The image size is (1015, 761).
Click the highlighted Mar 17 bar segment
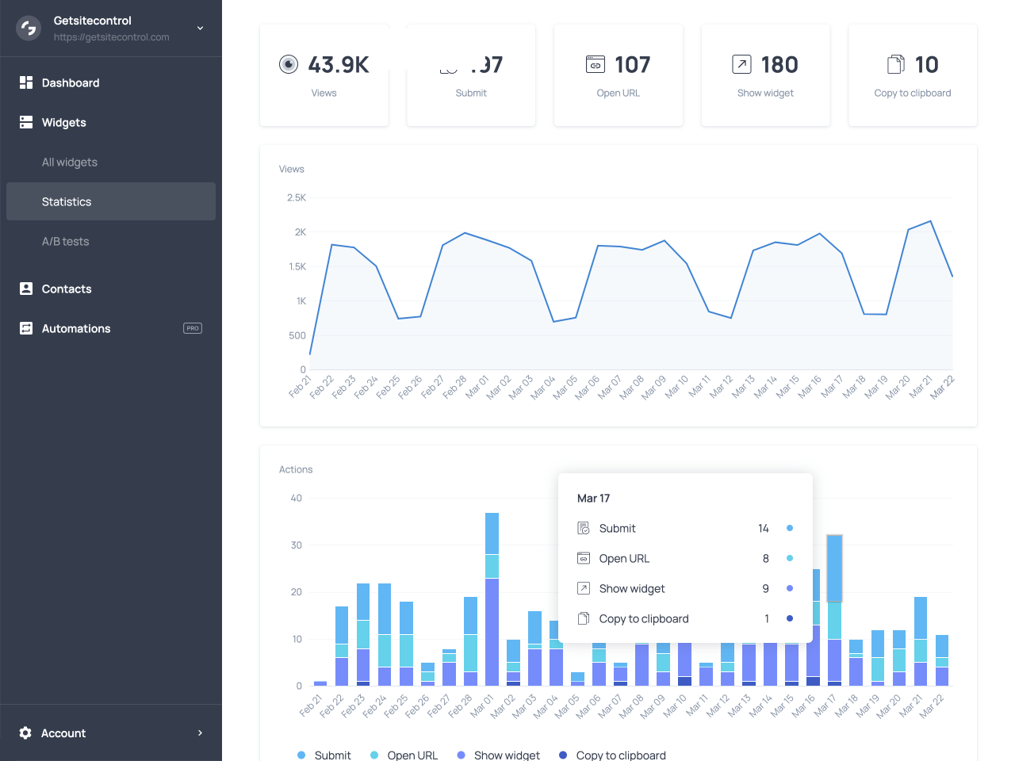834,568
